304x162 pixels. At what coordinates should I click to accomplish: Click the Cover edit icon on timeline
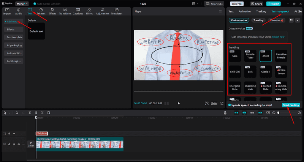(31, 144)
